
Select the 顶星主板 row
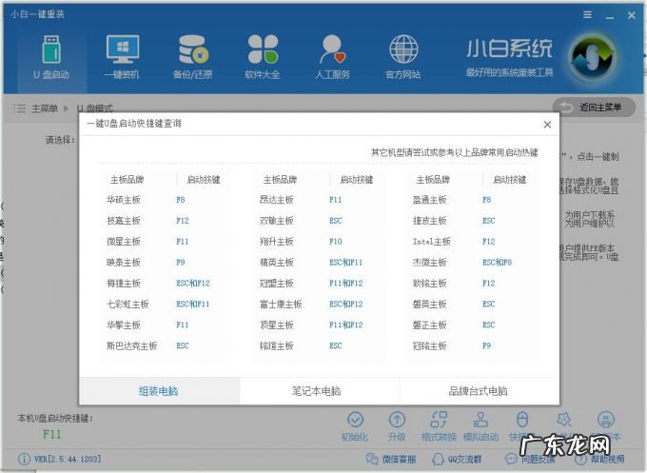319,325
